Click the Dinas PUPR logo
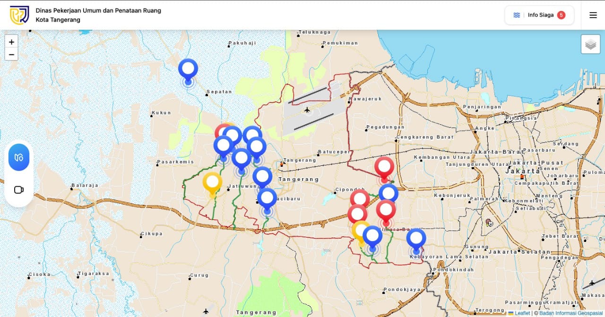The image size is (605, 317). pyautogui.click(x=19, y=15)
